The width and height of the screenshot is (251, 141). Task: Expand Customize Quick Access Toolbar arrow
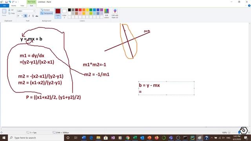click(x=16, y=2)
